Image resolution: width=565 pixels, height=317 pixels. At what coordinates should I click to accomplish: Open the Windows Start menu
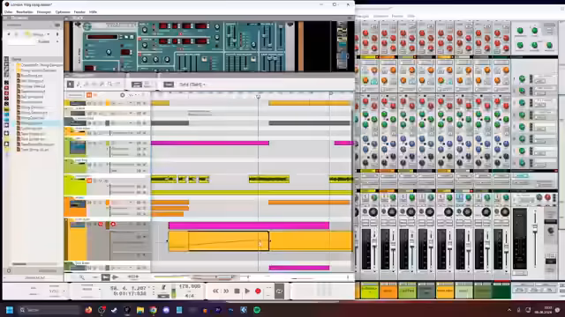pyautogui.click(x=10, y=310)
